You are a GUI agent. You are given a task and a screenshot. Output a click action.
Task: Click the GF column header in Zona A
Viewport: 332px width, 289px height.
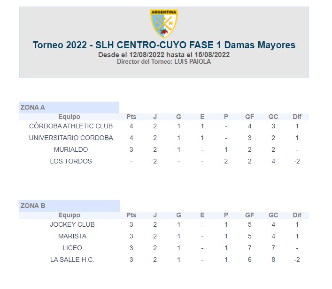tap(250, 117)
